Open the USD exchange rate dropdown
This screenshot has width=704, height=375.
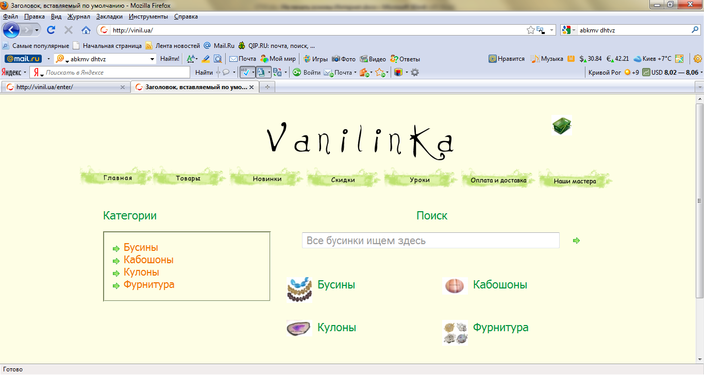701,73
